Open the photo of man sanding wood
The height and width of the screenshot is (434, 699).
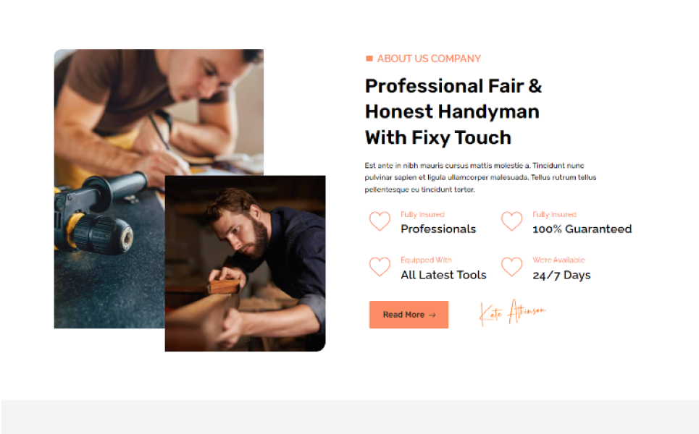click(x=245, y=263)
